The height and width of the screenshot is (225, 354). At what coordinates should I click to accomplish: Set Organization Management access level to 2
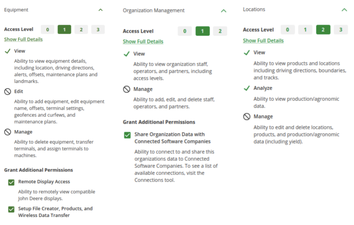(x=220, y=31)
